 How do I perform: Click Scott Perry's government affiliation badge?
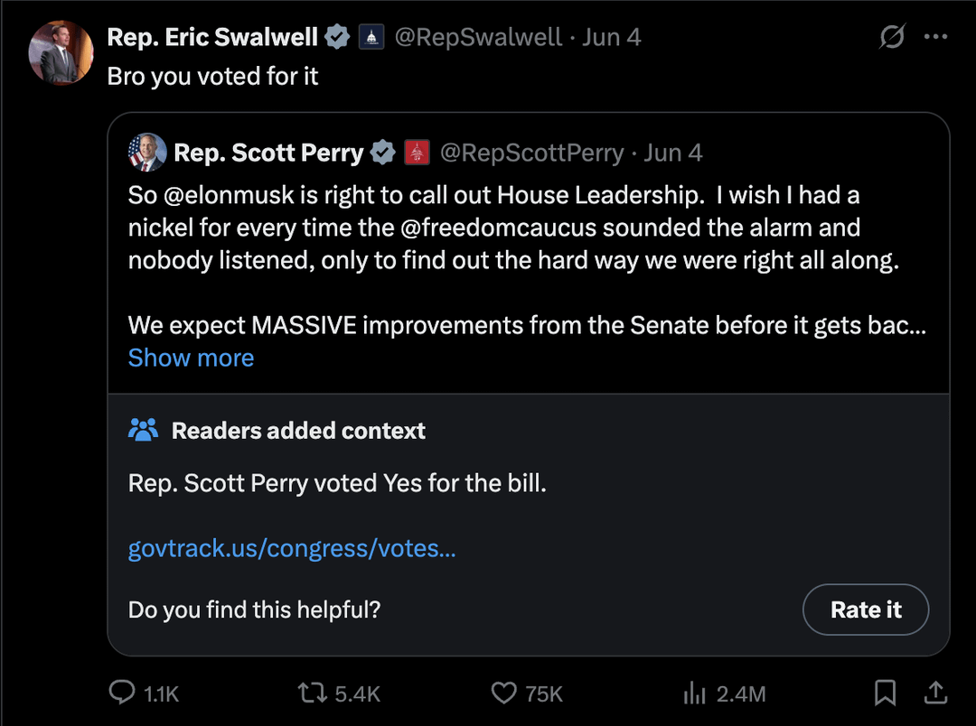pos(417,153)
